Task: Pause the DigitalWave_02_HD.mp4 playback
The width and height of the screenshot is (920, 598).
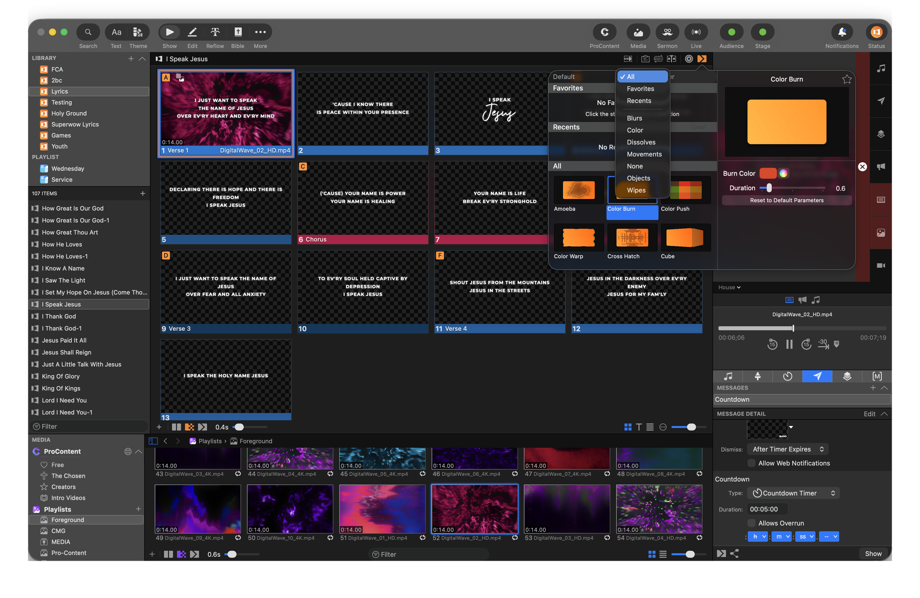Action: pyautogui.click(x=789, y=344)
